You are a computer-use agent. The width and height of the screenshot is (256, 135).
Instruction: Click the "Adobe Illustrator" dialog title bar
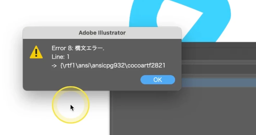pos(102,33)
